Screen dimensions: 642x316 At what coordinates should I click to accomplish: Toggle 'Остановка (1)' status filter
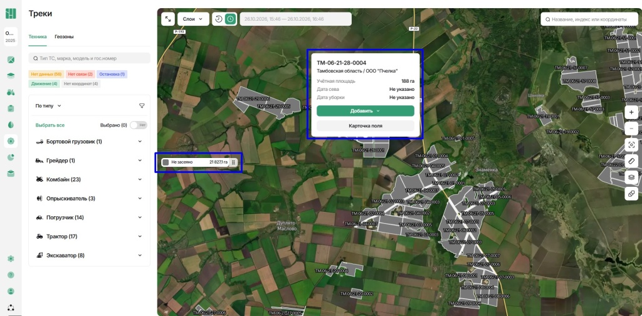[x=112, y=74]
